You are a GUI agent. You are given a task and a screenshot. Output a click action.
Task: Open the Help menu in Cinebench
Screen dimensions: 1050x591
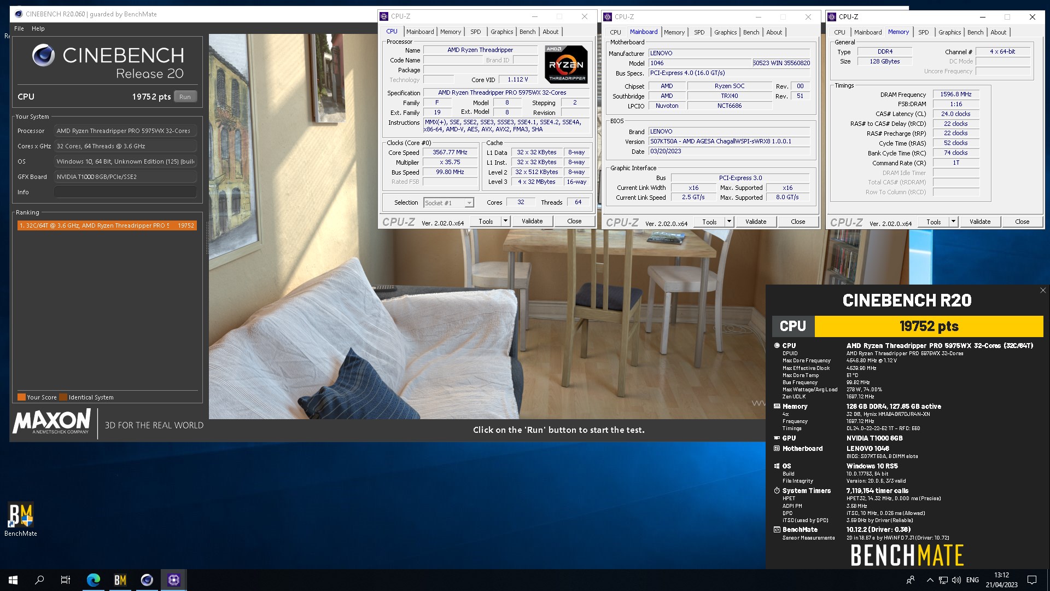(x=38, y=28)
